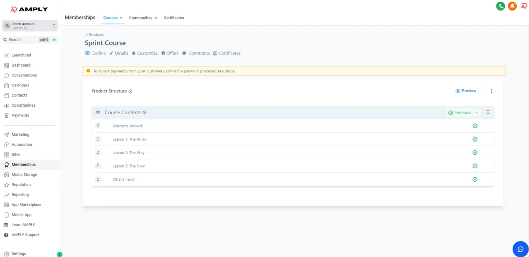Click the Stripe payment processor notice

click(x=294, y=71)
